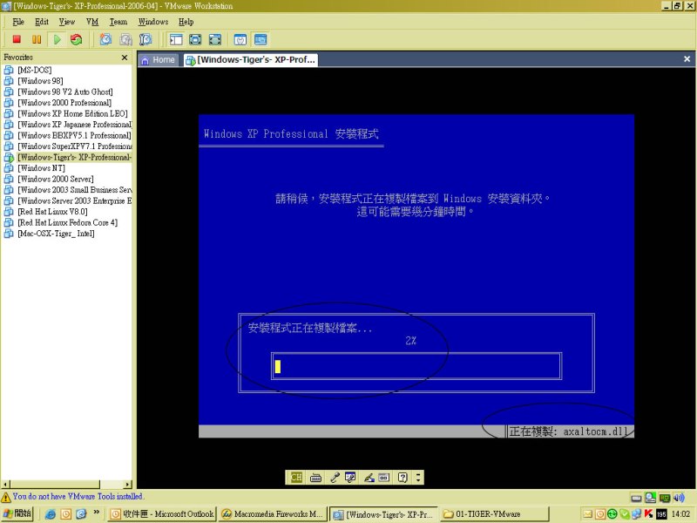Open Internet Explorer from Quick Launch
Viewport: 697px width, 523px height.
tap(51, 514)
